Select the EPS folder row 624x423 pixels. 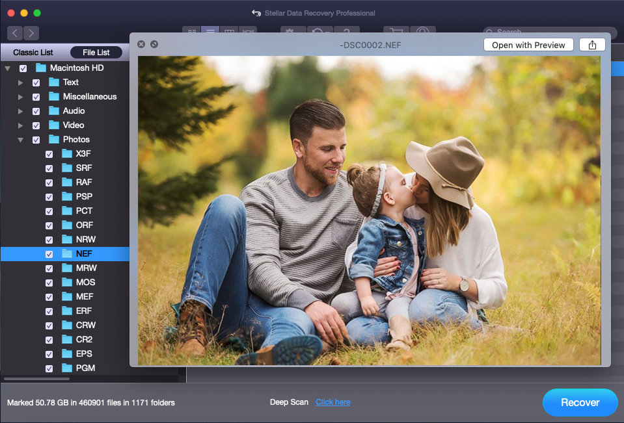click(65, 354)
